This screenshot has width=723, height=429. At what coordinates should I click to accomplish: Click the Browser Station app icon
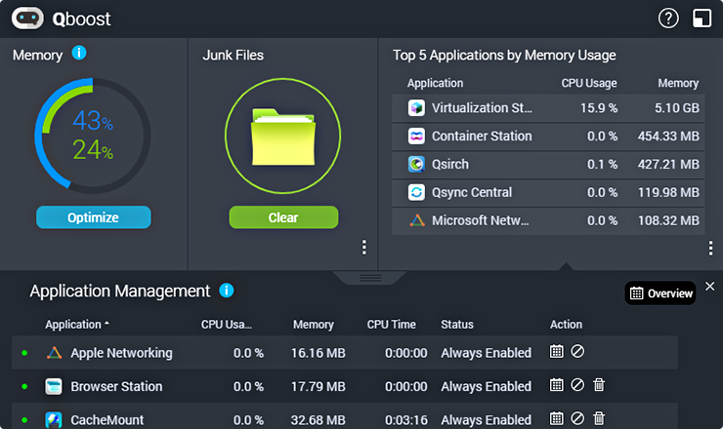tap(54, 387)
